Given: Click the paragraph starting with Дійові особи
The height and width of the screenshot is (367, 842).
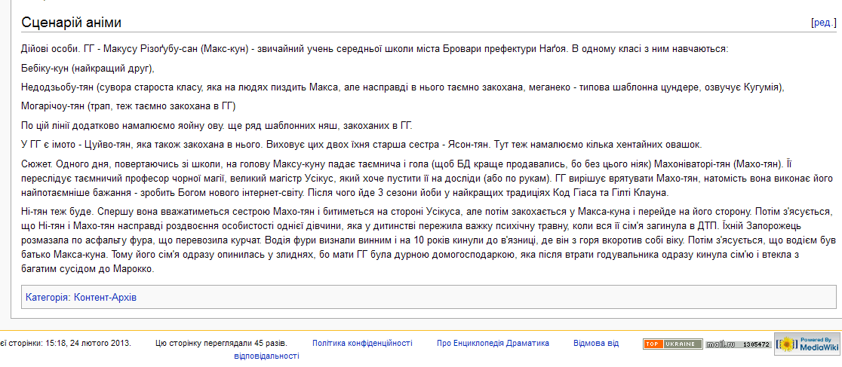Looking at the screenshot, I should pyautogui.click(x=375, y=49).
